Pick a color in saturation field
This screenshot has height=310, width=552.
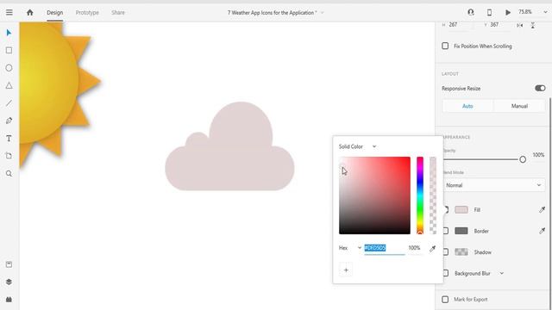374,195
